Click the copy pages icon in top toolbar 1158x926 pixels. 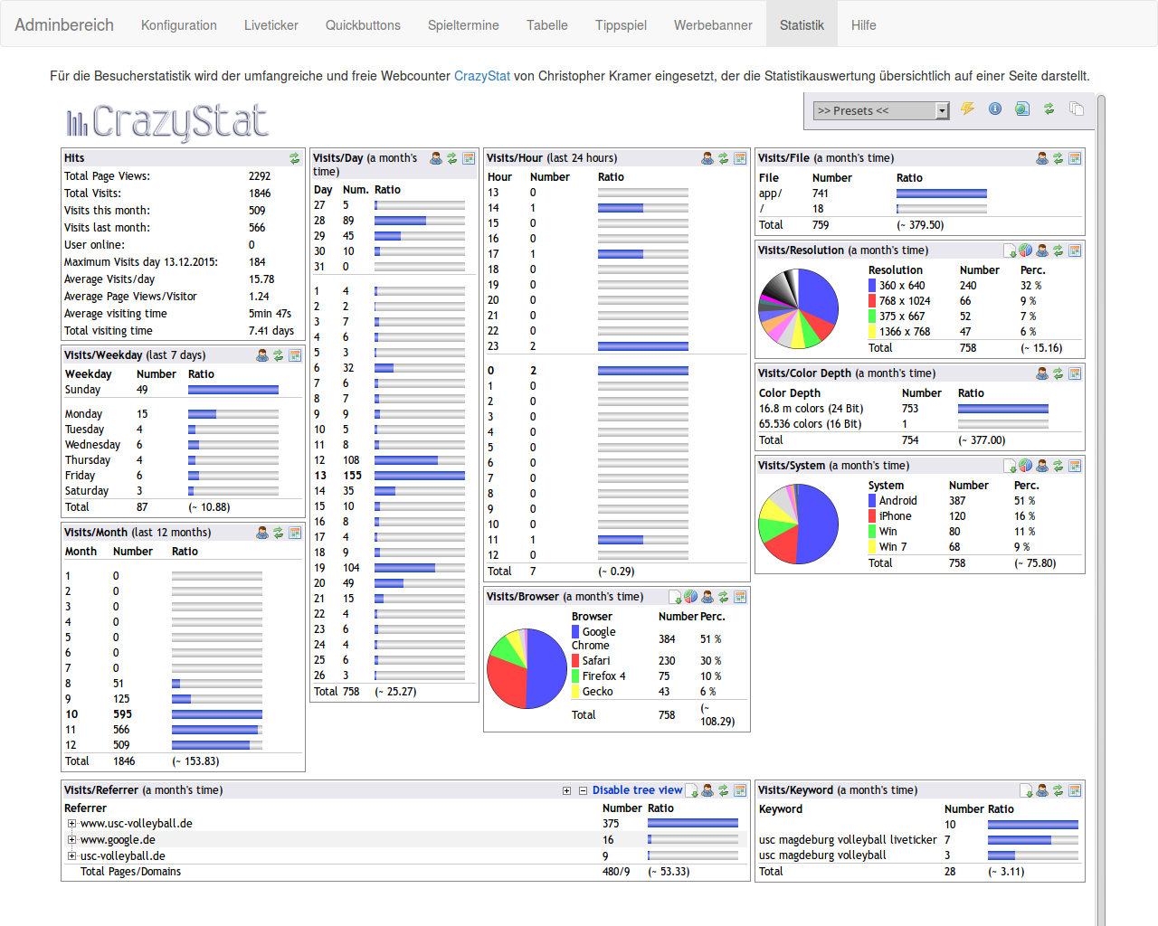pos(1077,109)
